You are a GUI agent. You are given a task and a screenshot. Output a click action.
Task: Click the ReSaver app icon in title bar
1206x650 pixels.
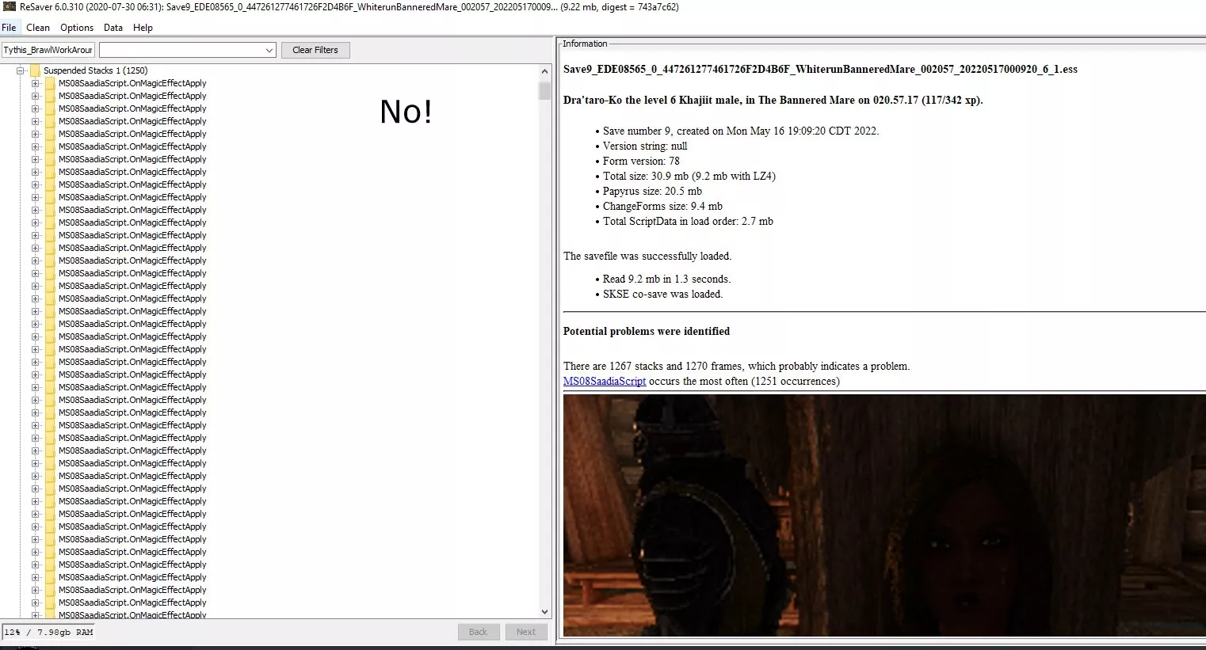[x=9, y=7]
